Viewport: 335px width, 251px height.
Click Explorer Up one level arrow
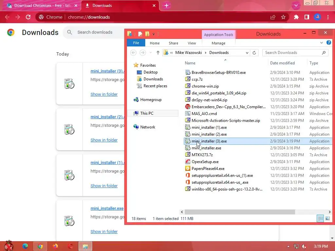tap(158, 53)
